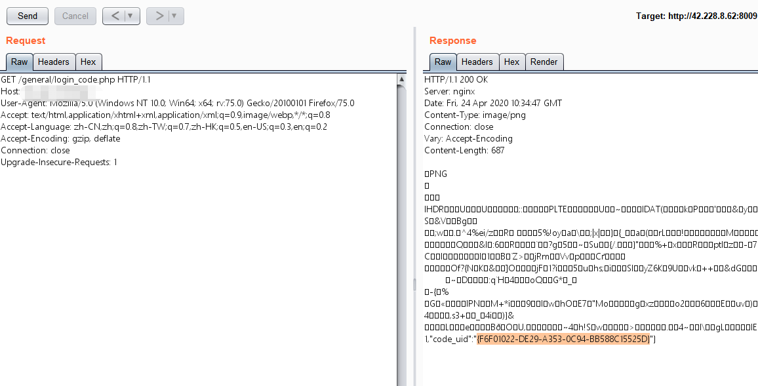Click the Request panel heading
Image resolution: width=758 pixels, height=386 pixels.
pos(26,41)
